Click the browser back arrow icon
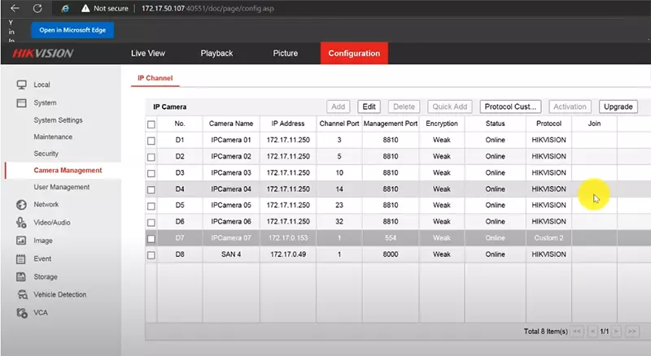The height and width of the screenshot is (356, 651). [x=15, y=8]
